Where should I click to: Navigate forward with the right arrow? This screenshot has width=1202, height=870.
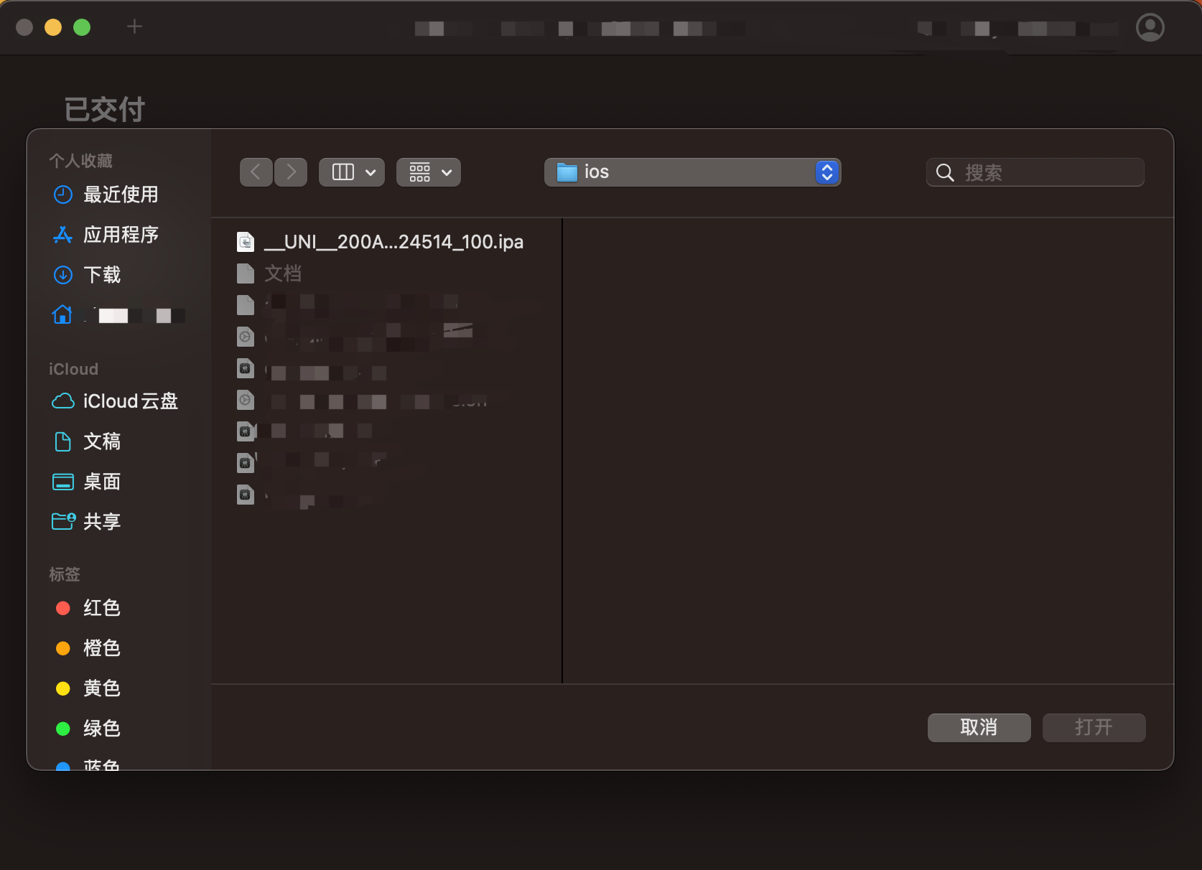pos(291,172)
